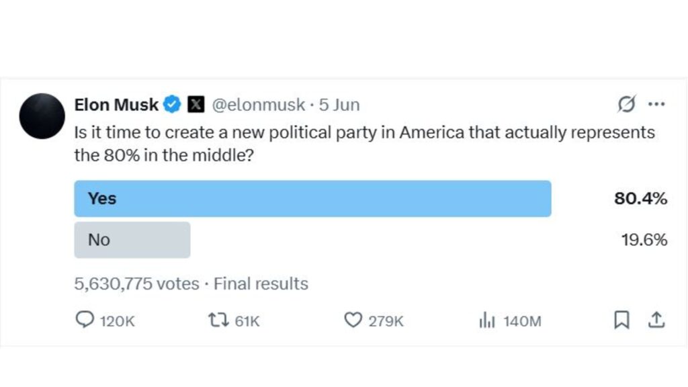This screenshot has height=387, width=688.
Task: Click the Grok slashed-circle icon
Action: (627, 104)
